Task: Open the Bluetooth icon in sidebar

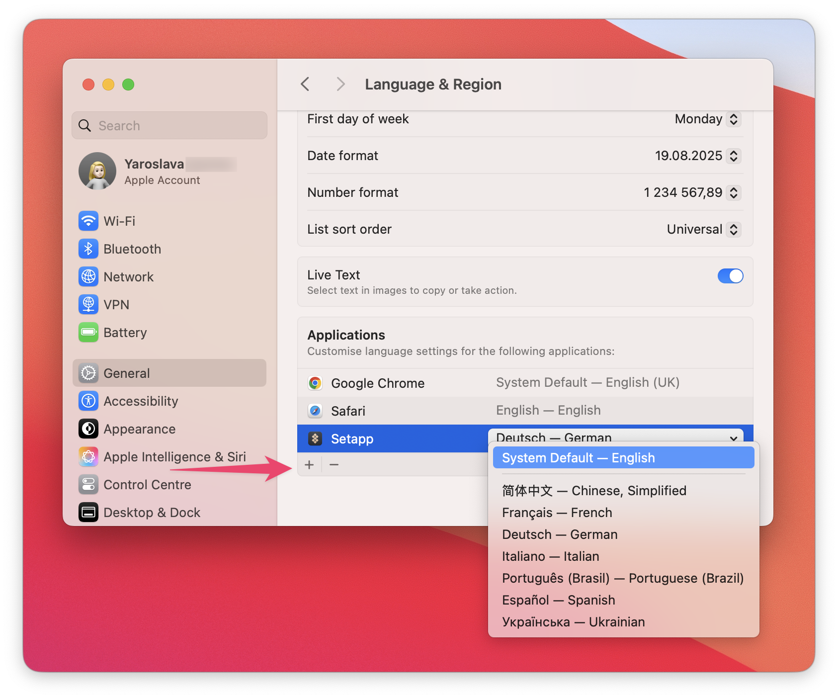Action: (88, 249)
